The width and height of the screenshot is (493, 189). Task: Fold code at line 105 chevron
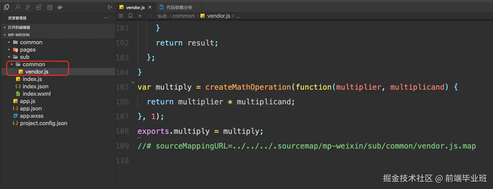[133, 82]
